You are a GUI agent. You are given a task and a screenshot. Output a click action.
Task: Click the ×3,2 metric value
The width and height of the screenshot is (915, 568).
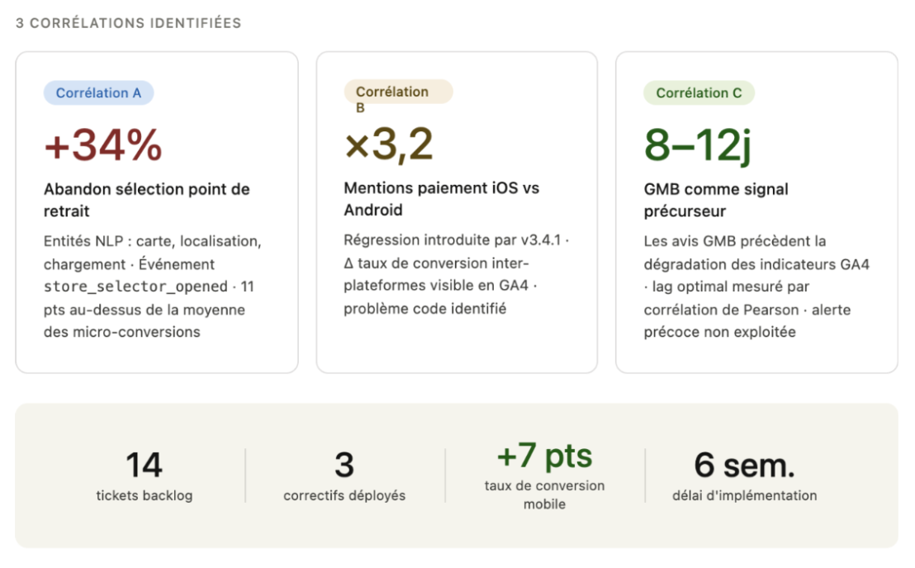(389, 145)
